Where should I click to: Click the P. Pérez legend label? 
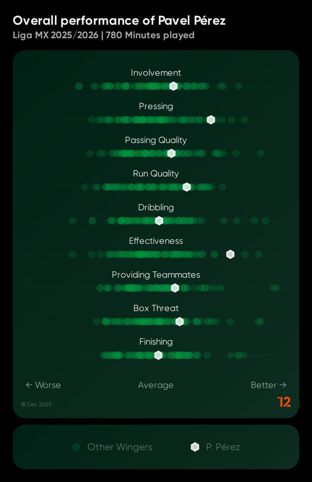click(223, 447)
